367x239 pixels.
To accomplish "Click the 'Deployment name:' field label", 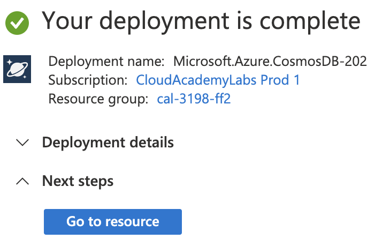I will [x=107, y=61].
